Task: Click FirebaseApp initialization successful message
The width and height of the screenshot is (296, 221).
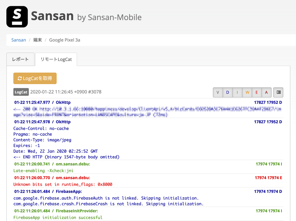Action: [58, 218]
